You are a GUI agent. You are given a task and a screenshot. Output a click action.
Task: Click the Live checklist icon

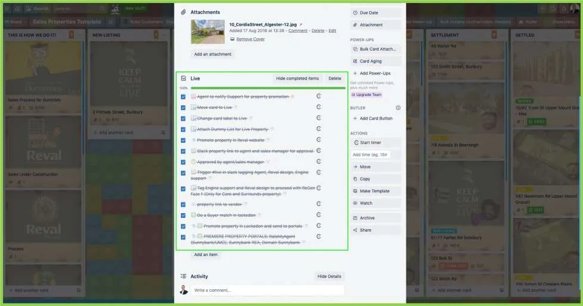183,79
